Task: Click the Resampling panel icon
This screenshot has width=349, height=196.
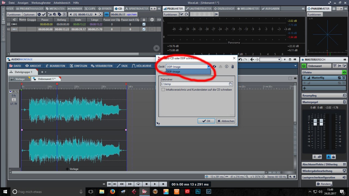Action: click(x=344, y=96)
